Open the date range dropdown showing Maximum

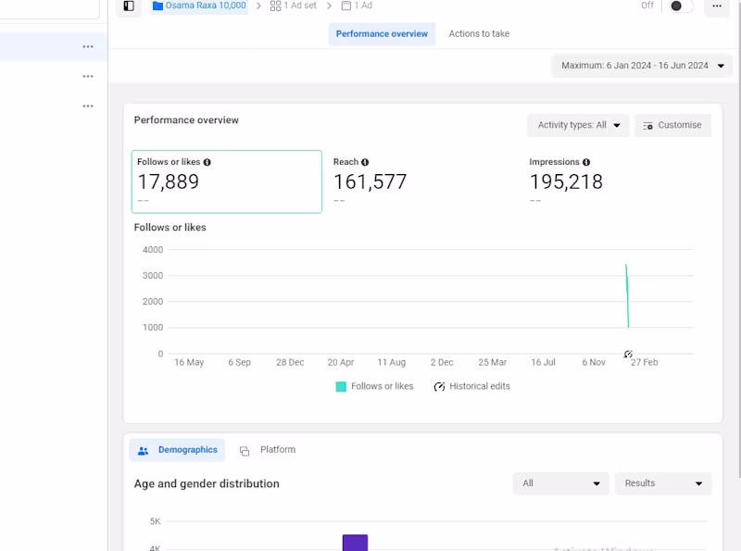point(641,65)
